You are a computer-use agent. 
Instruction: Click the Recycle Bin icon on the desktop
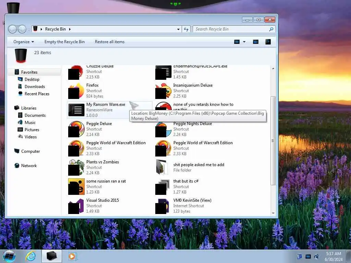[13, 8]
